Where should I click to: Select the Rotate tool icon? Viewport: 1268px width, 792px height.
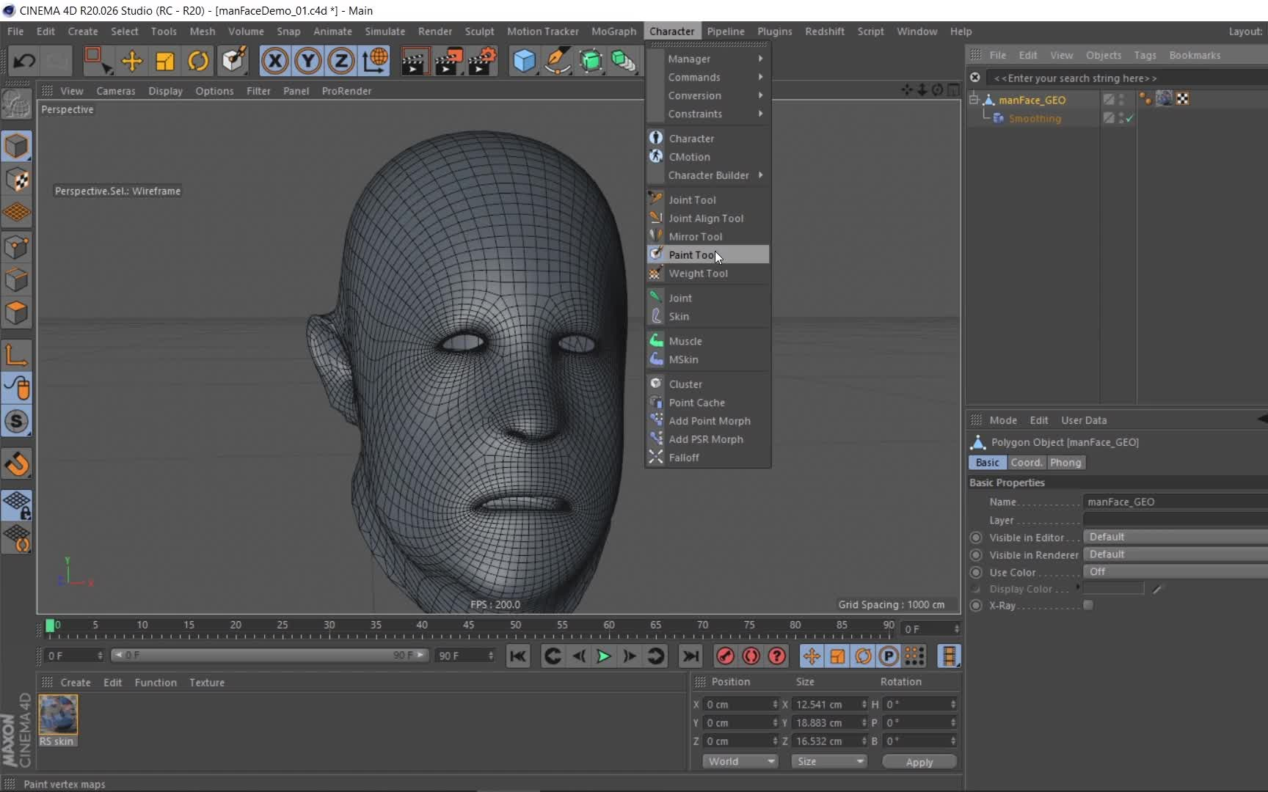pyautogui.click(x=198, y=61)
